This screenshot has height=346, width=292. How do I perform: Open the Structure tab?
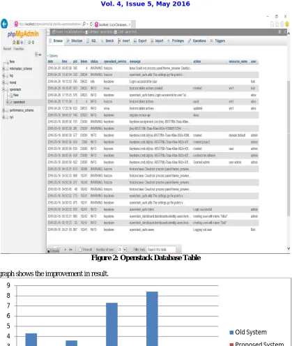pyautogui.click(x=75, y=40)
